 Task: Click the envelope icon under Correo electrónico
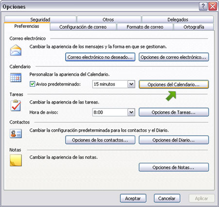[16, 50]
